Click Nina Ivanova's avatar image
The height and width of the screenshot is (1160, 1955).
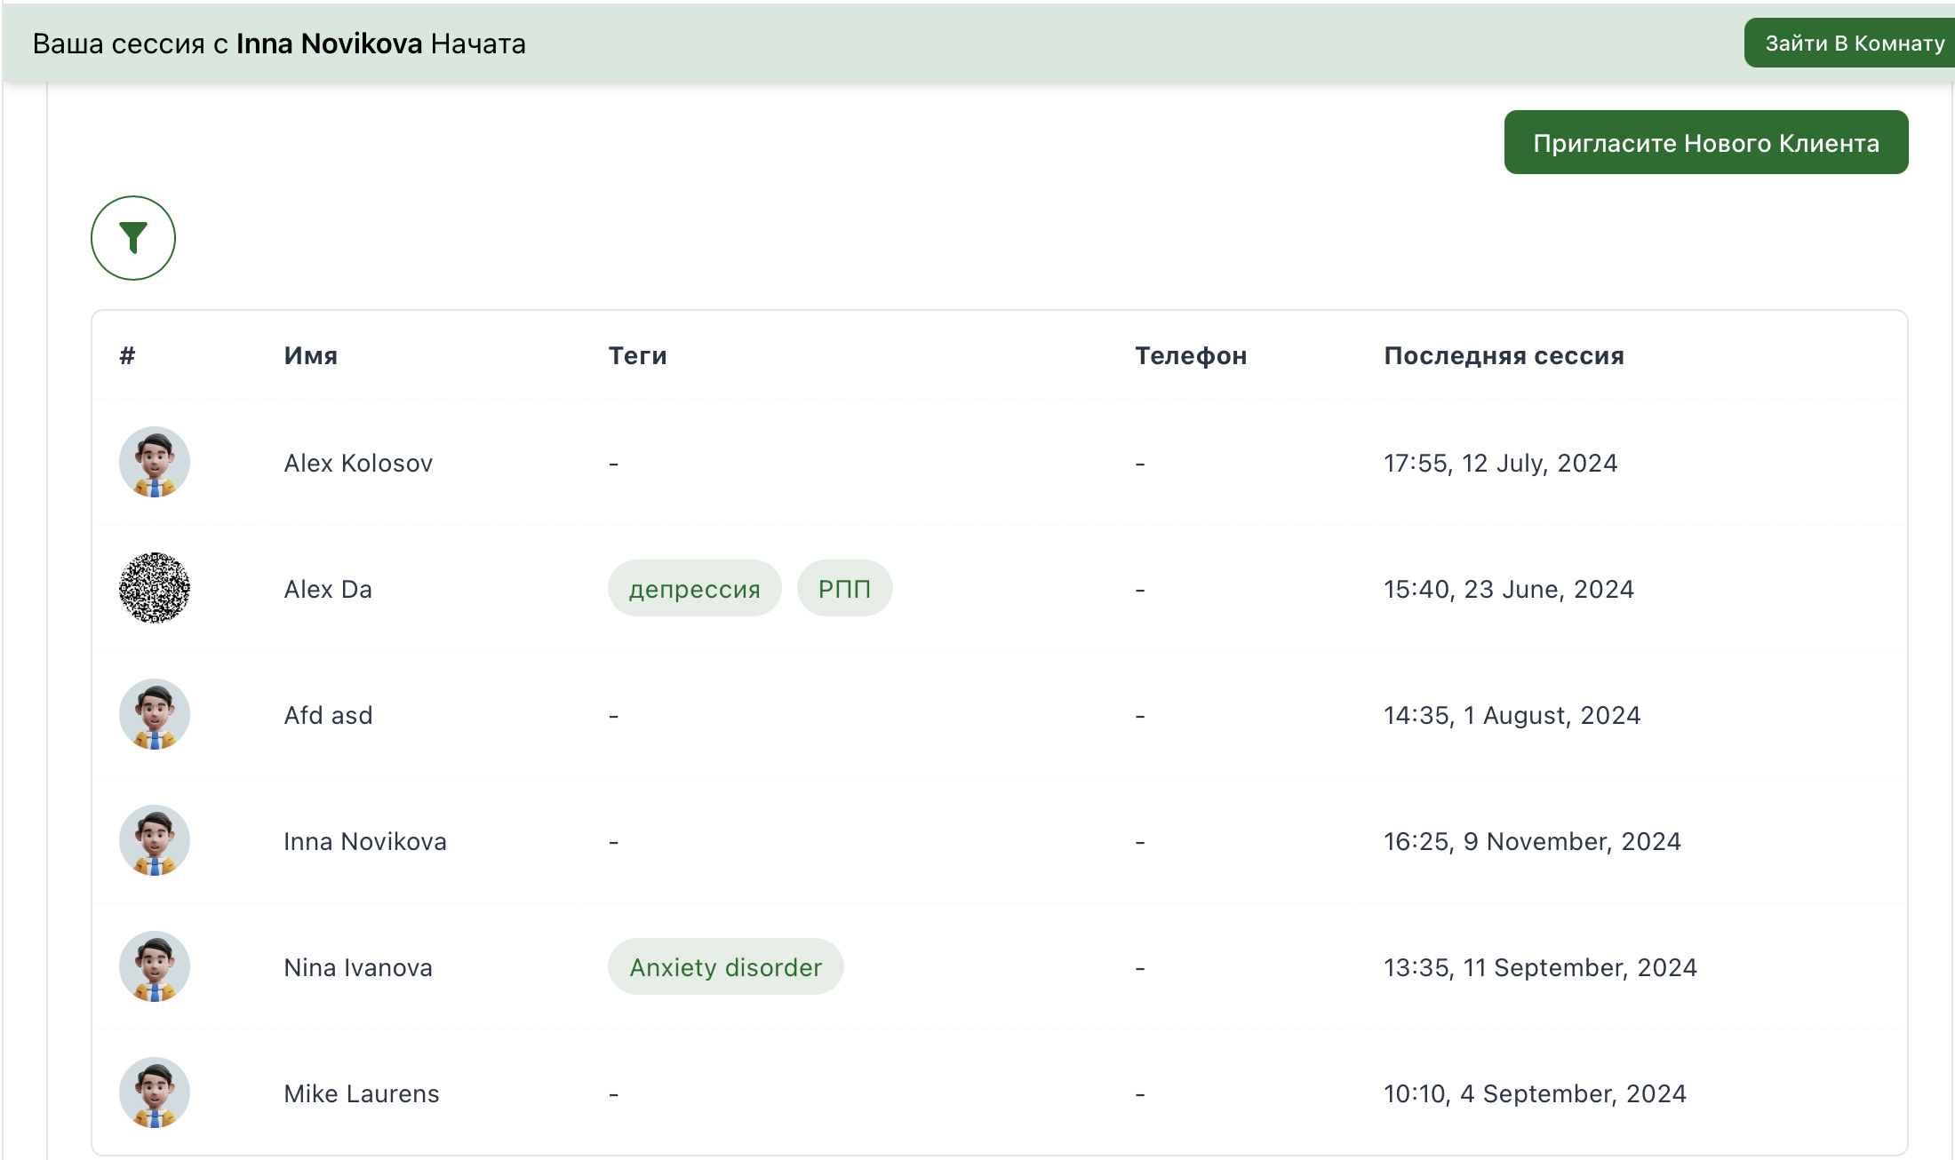pos(155,966)
